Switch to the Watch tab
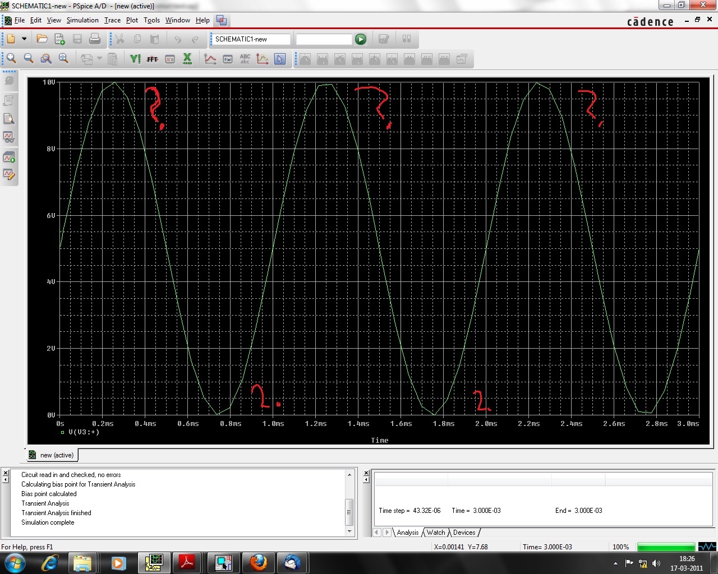This screenshot has width=718, height=574. (x=435, y=533)
